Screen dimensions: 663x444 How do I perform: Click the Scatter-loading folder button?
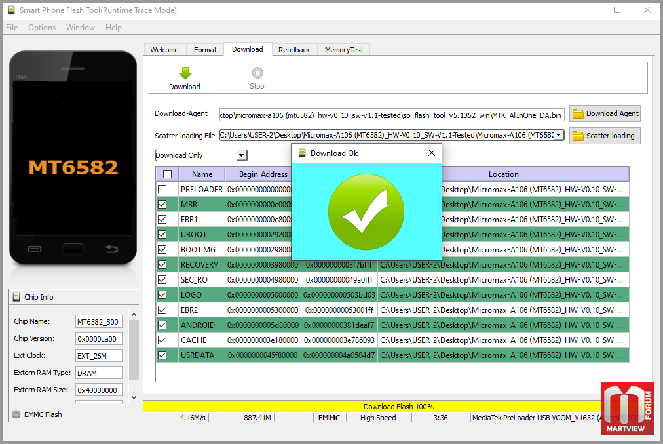point(605,136)
